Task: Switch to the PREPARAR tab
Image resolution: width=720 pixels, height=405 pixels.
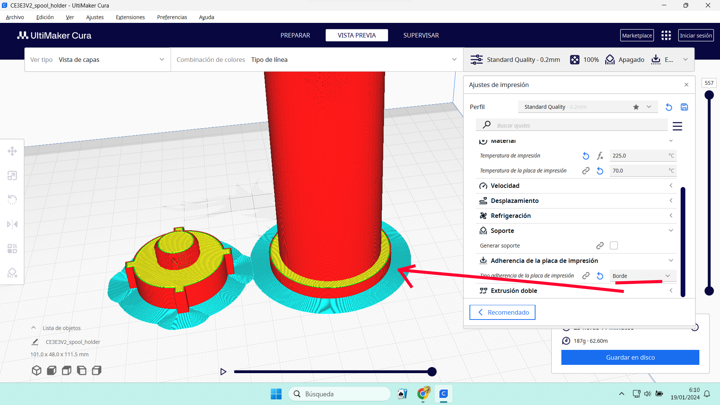Action: click(295, 35)
